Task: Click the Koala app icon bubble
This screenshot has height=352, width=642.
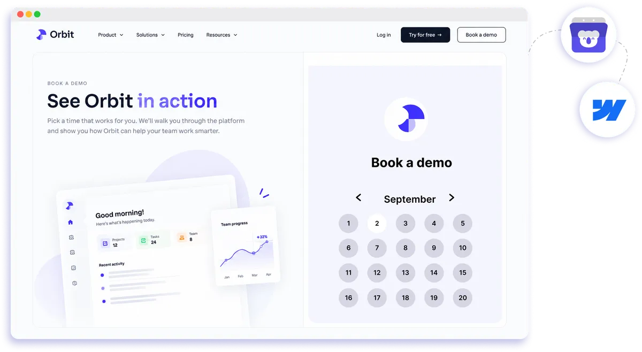Action: pyautogui.click(x=588, y=35)
